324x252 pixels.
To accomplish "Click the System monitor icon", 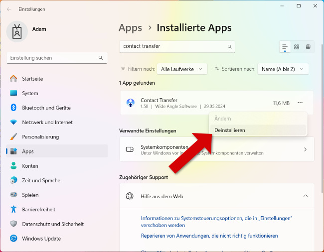I will (13, 93).
